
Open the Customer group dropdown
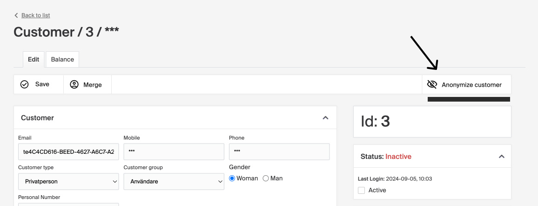point(174,181)
